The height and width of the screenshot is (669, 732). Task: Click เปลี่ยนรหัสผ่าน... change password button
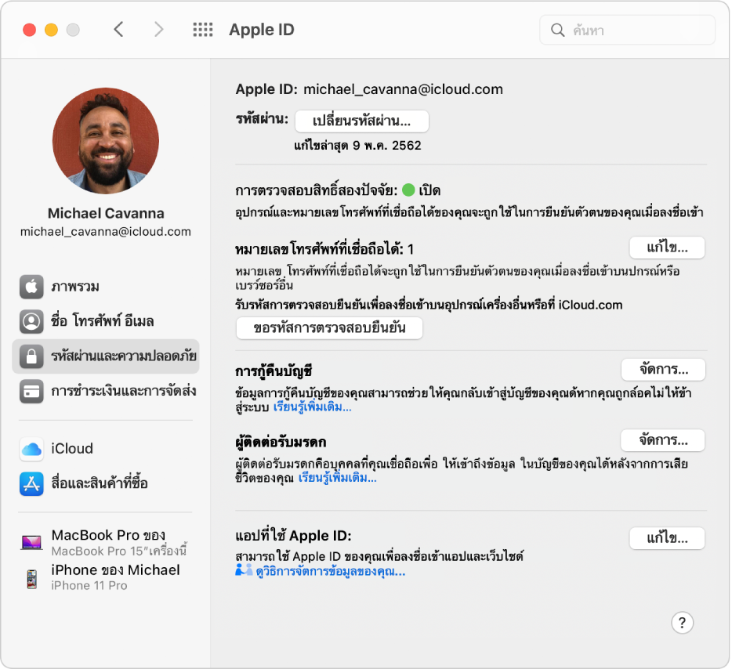coord(362,121)
